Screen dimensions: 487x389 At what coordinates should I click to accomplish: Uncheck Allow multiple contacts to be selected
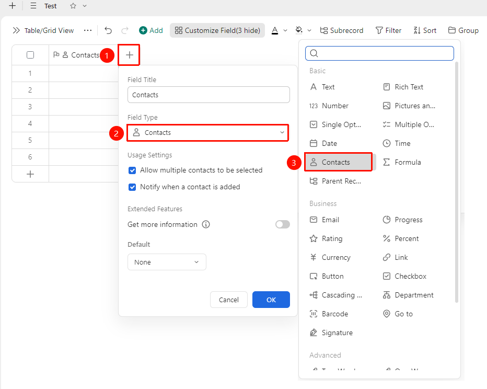click(132, 170)
